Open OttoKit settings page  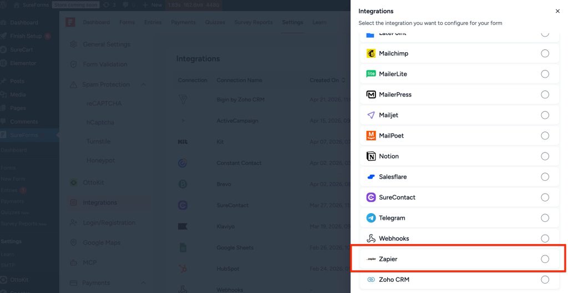[x=93, y=183]
